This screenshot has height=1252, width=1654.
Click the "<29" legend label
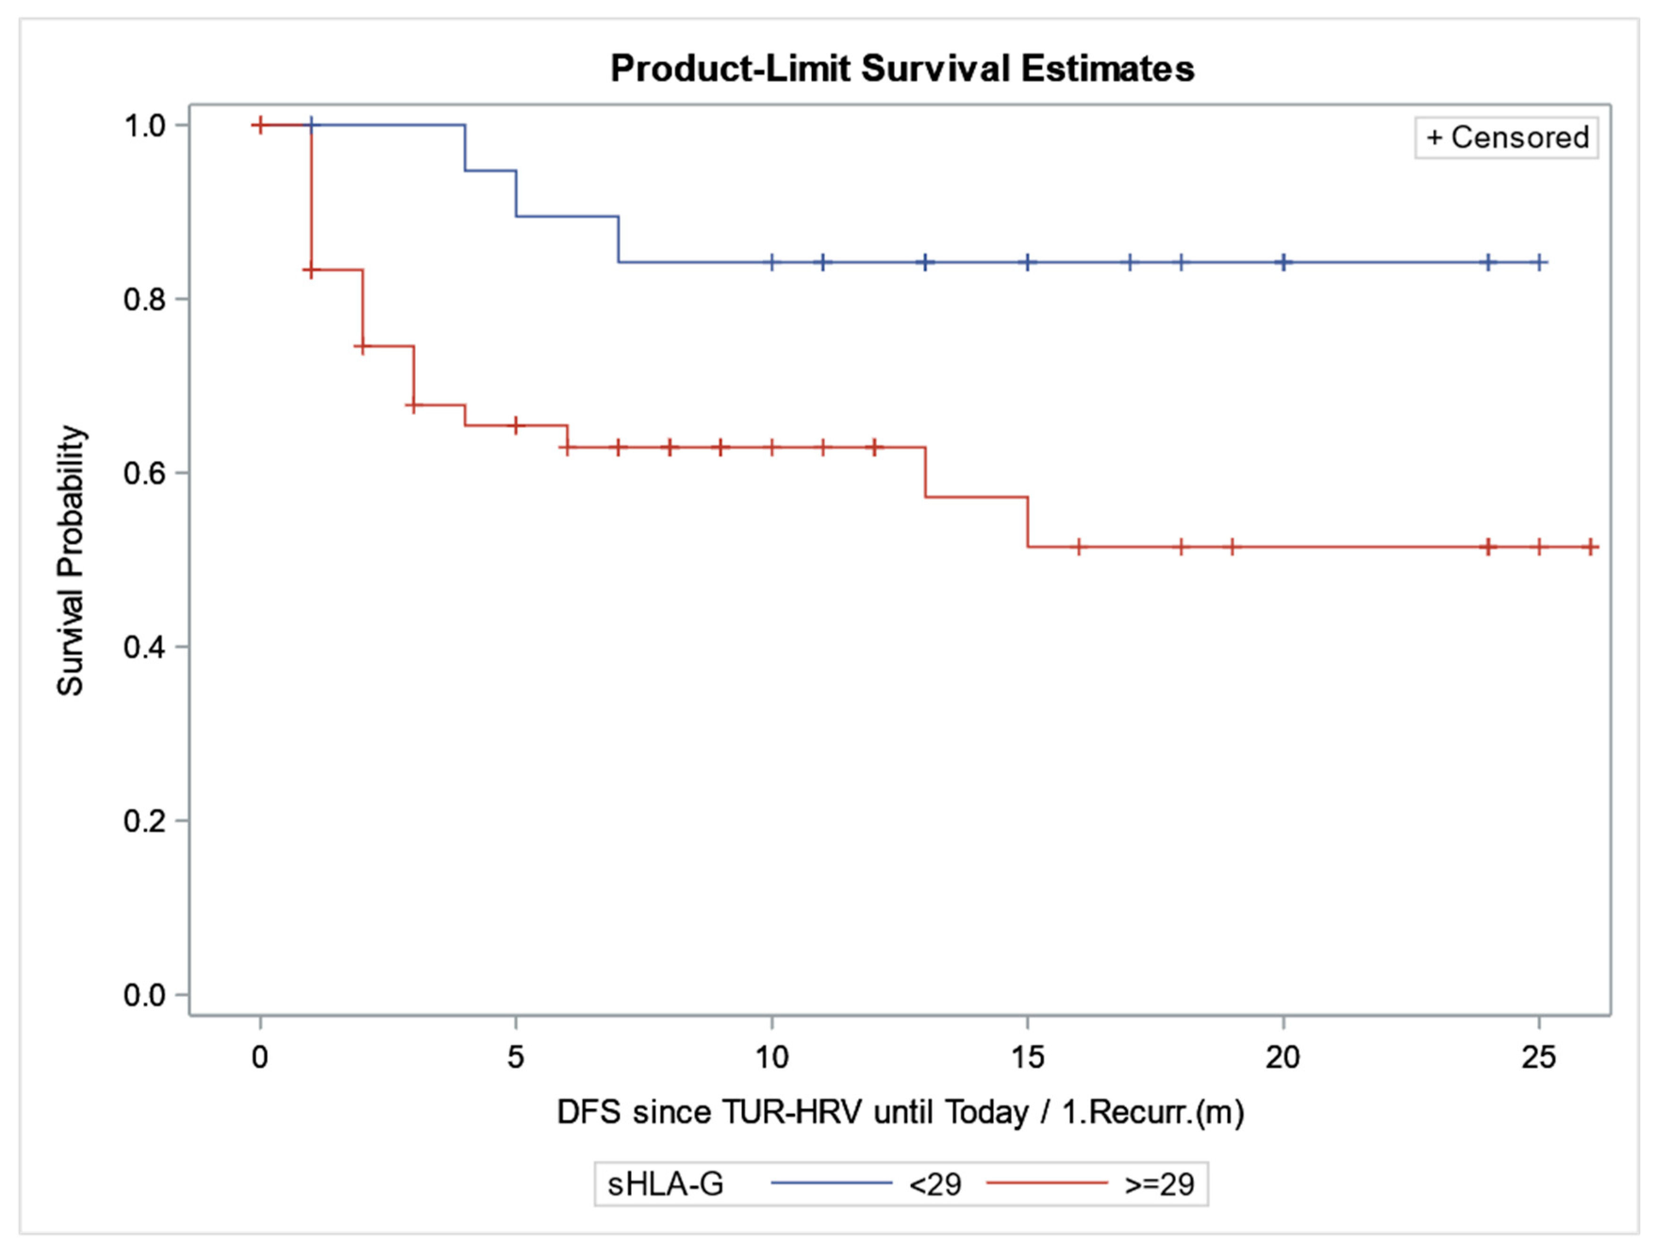click(935, 1184)
